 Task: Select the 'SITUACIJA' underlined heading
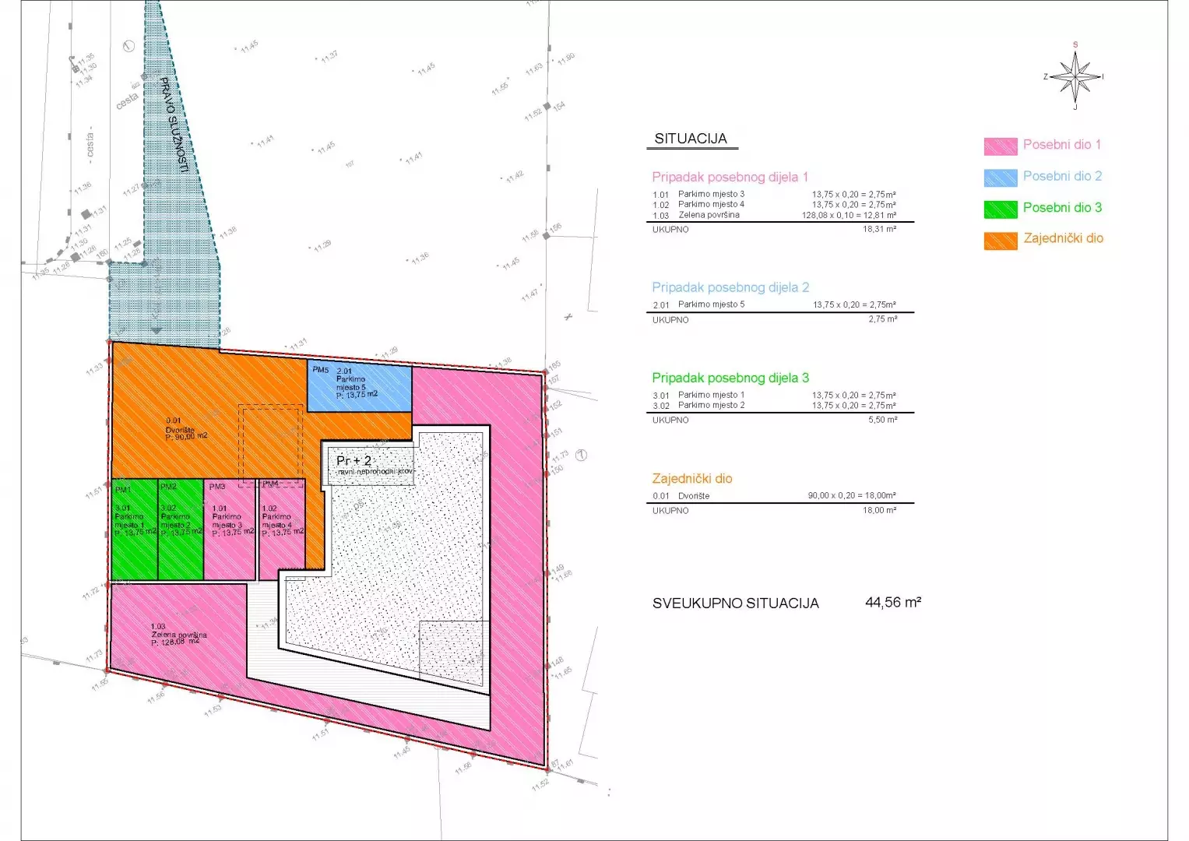click(691, 139)
